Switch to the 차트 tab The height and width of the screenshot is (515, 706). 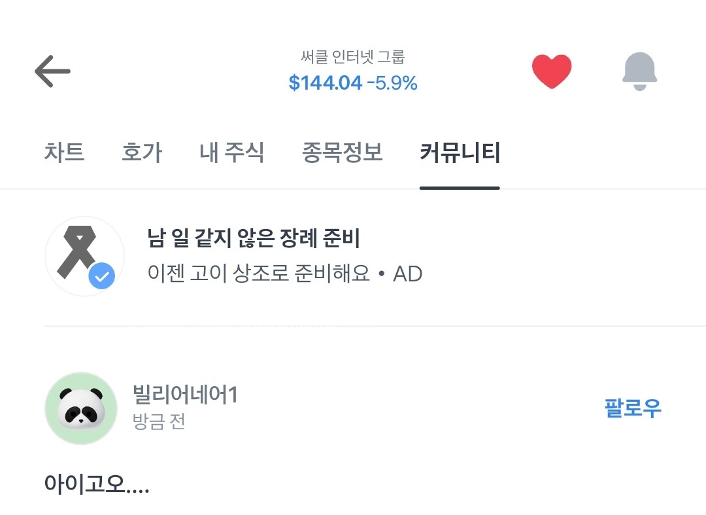click(x=64, y=152)
